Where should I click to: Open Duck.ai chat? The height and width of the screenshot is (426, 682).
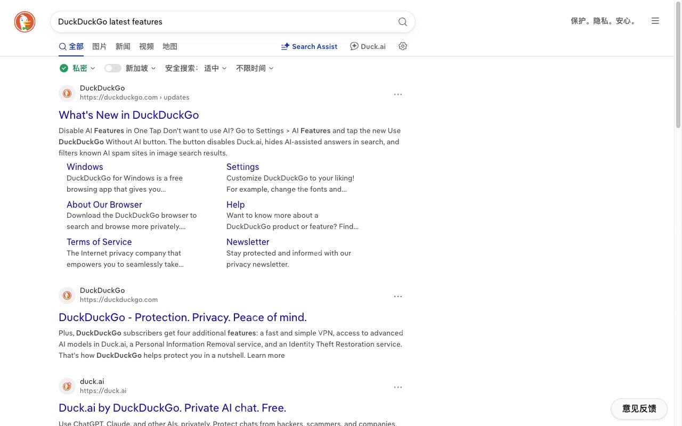pyautogui.click(x=368, y=46)
